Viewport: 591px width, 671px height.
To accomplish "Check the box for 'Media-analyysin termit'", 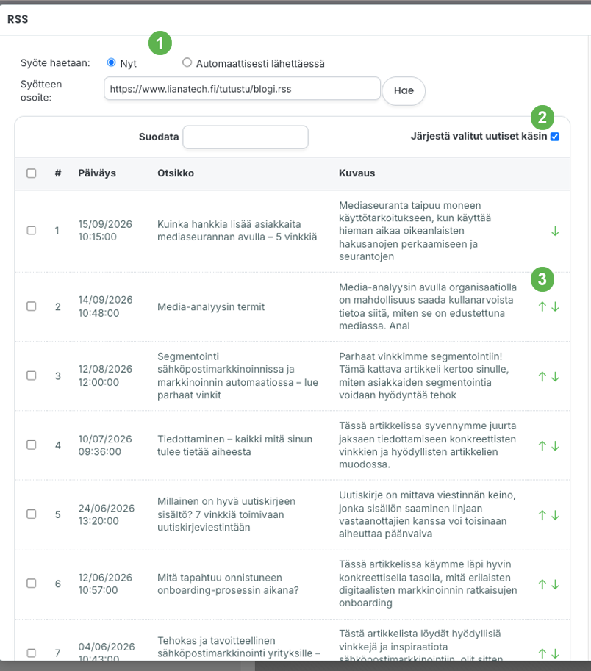I will pos(31,306).
